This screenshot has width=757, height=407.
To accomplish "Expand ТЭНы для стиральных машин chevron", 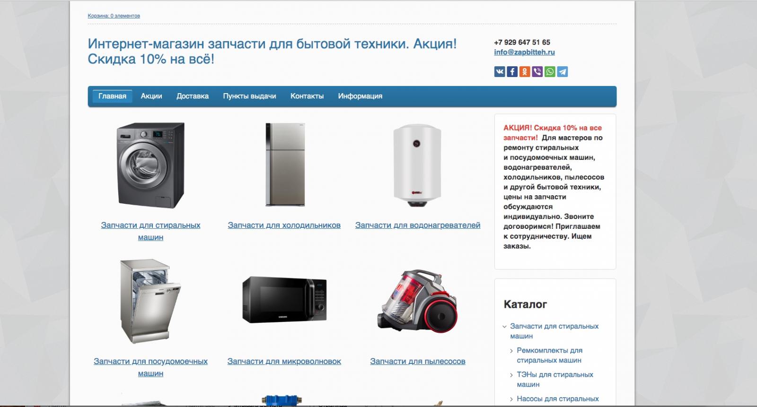I will tap(511, 375).
